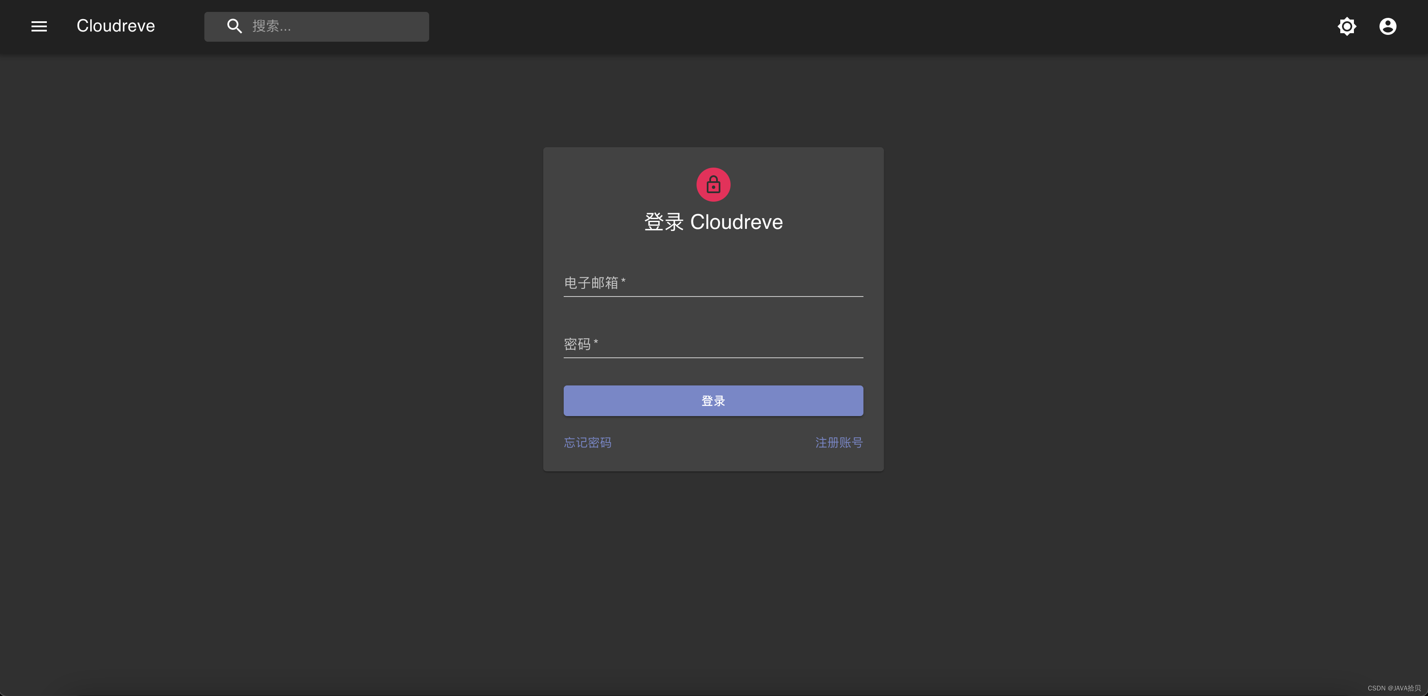Click the pink lock icon above the login form
The width and height of the screenshot is (1428, 696).
click(x=713, y=184)
